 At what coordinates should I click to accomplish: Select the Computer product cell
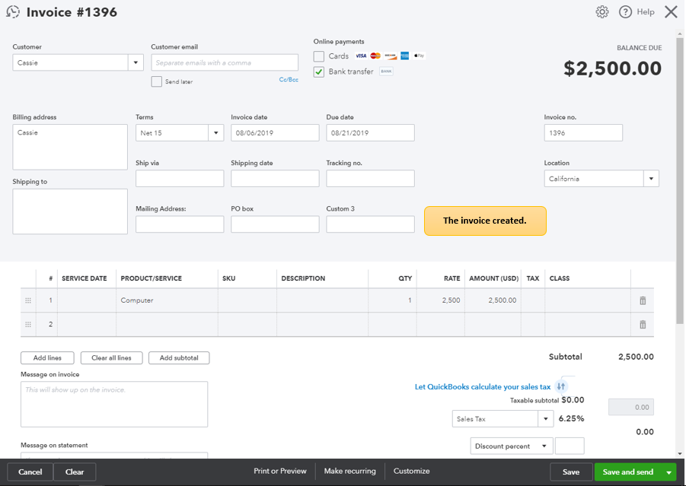click(167, 300)
